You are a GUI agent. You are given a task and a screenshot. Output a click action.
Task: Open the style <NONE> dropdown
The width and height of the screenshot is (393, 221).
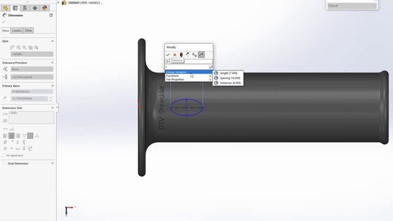tap(32, 54)
